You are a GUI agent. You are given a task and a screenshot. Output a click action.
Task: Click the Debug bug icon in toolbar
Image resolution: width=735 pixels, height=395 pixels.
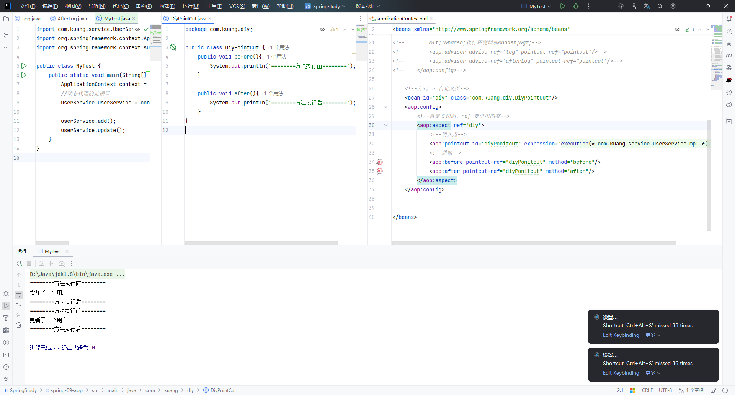click(x=575, y=6)
